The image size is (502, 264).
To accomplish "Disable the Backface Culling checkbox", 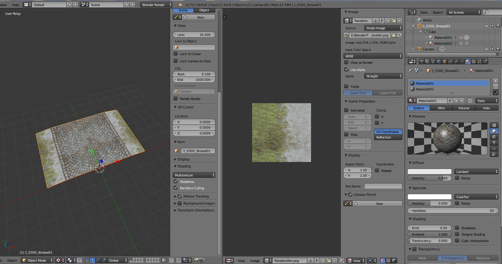I will 176,188.
